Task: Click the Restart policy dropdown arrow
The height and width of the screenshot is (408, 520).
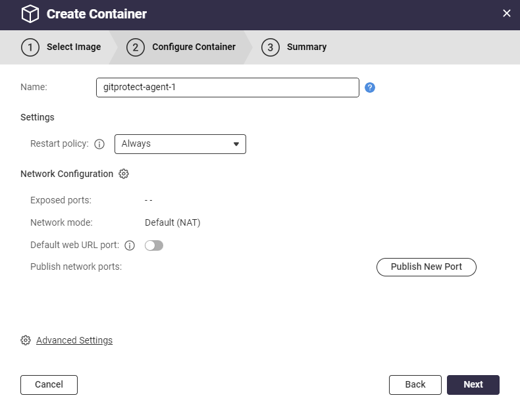Action: pyautogui.click(x=236, y=144)
